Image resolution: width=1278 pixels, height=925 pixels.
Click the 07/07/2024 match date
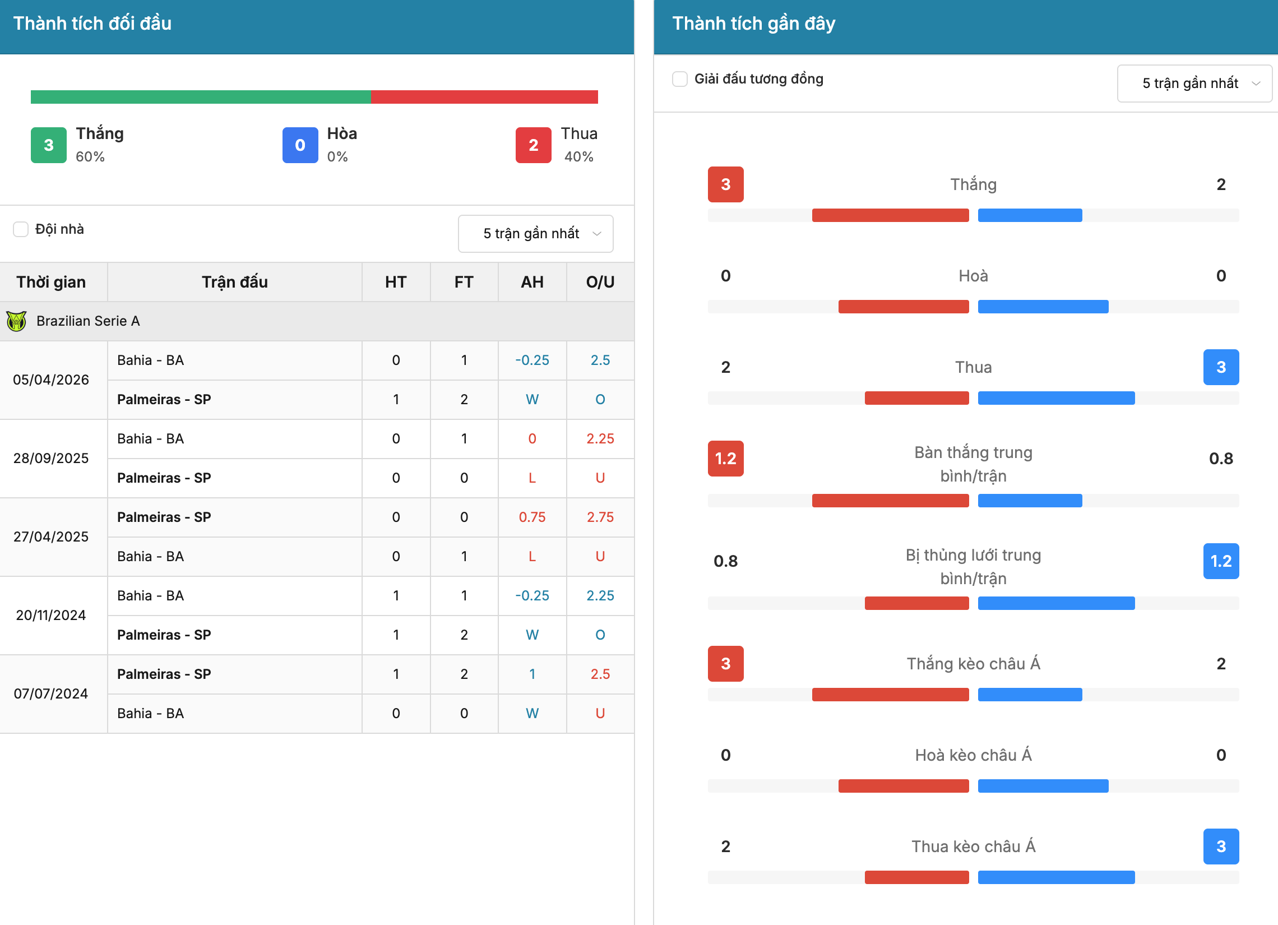(51, 693)
